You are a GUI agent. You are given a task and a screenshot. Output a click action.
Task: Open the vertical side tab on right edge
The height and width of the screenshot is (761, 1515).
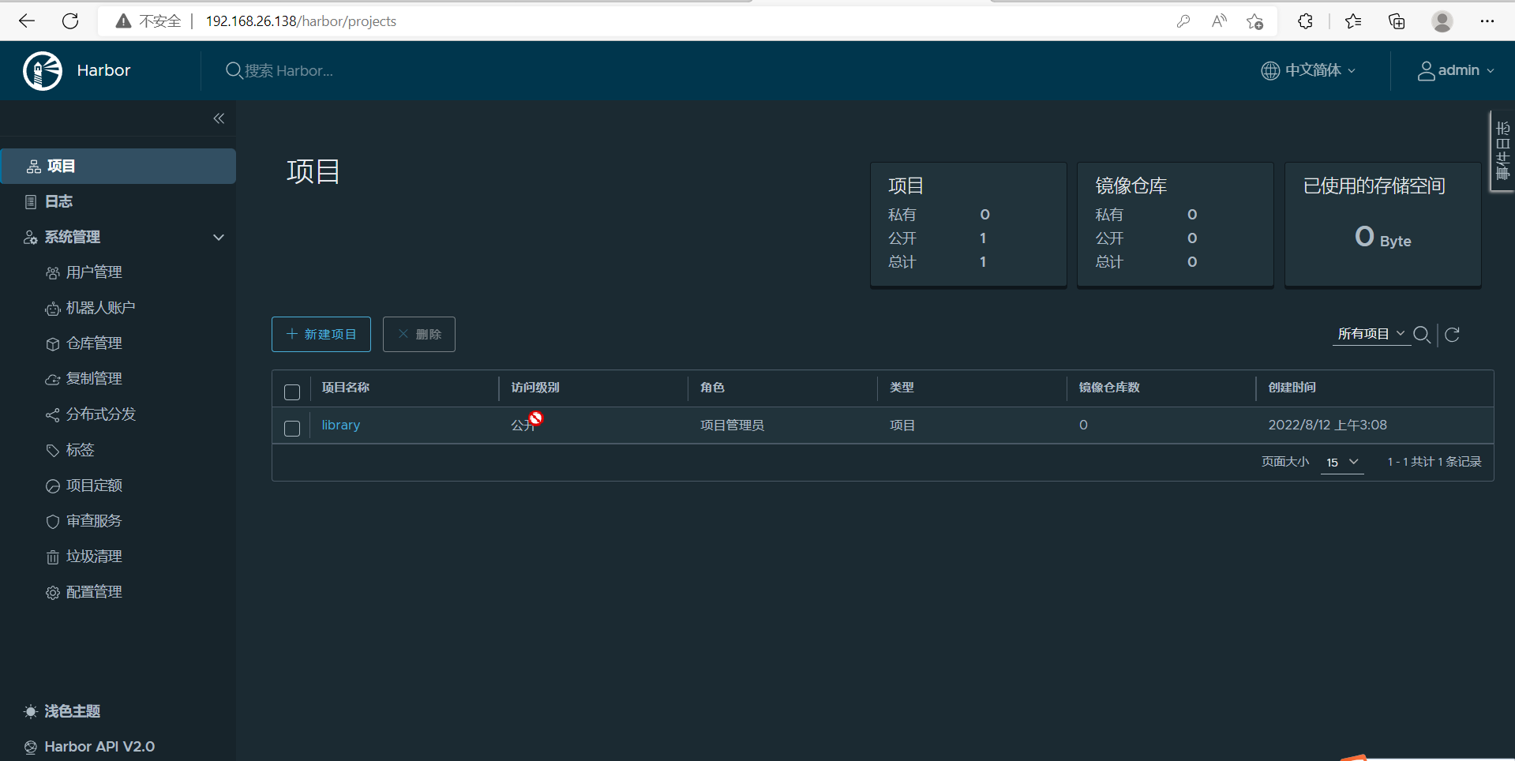pyautogui.click(x=1502, y=151)
